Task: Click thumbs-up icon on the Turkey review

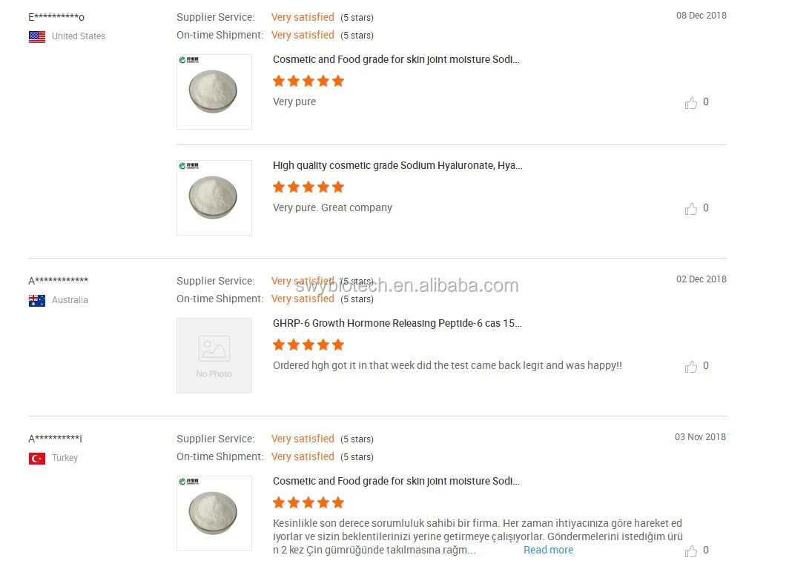Action: pos(691,551)
